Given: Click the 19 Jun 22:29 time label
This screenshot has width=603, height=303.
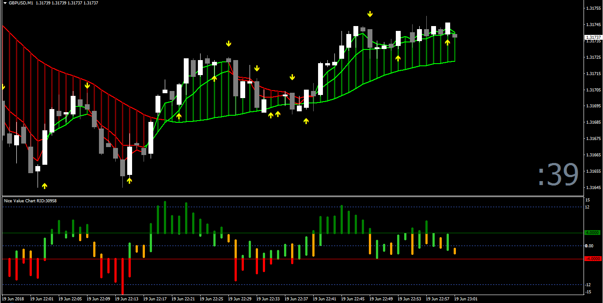Looking at the screenshot, I should (x=239, y=299).
